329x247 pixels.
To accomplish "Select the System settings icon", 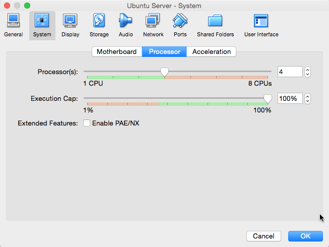I will pyautogui.click(x=42, y=25).
